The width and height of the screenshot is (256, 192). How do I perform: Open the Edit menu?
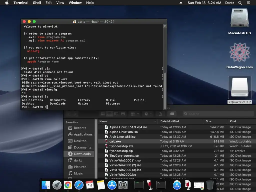point(48,3)
